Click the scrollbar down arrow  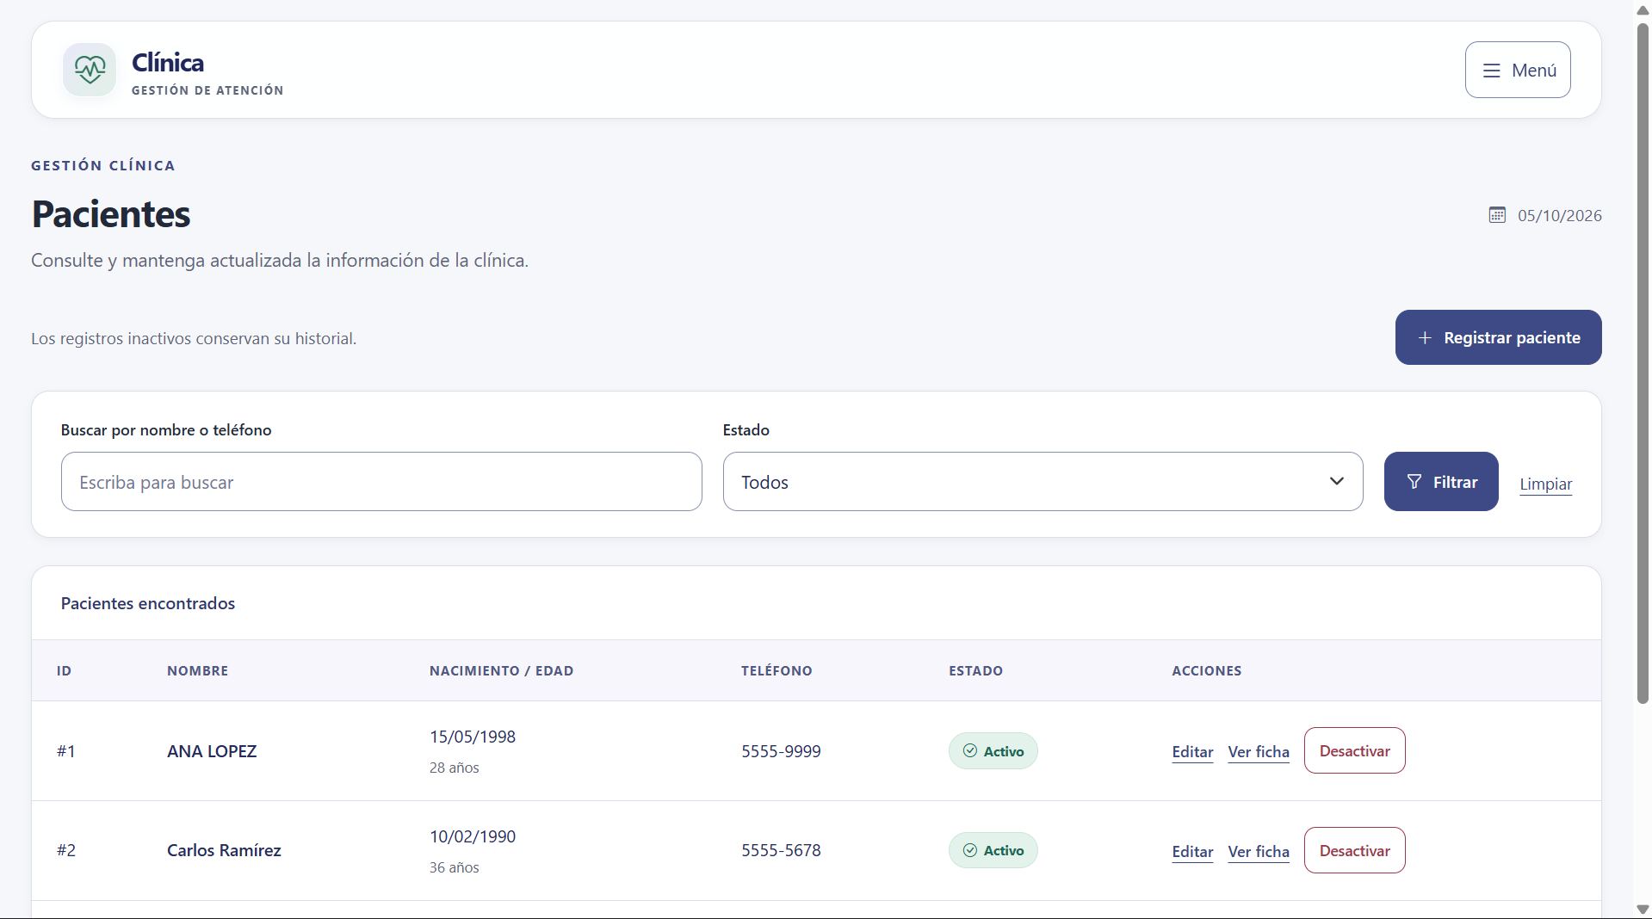1643,909
